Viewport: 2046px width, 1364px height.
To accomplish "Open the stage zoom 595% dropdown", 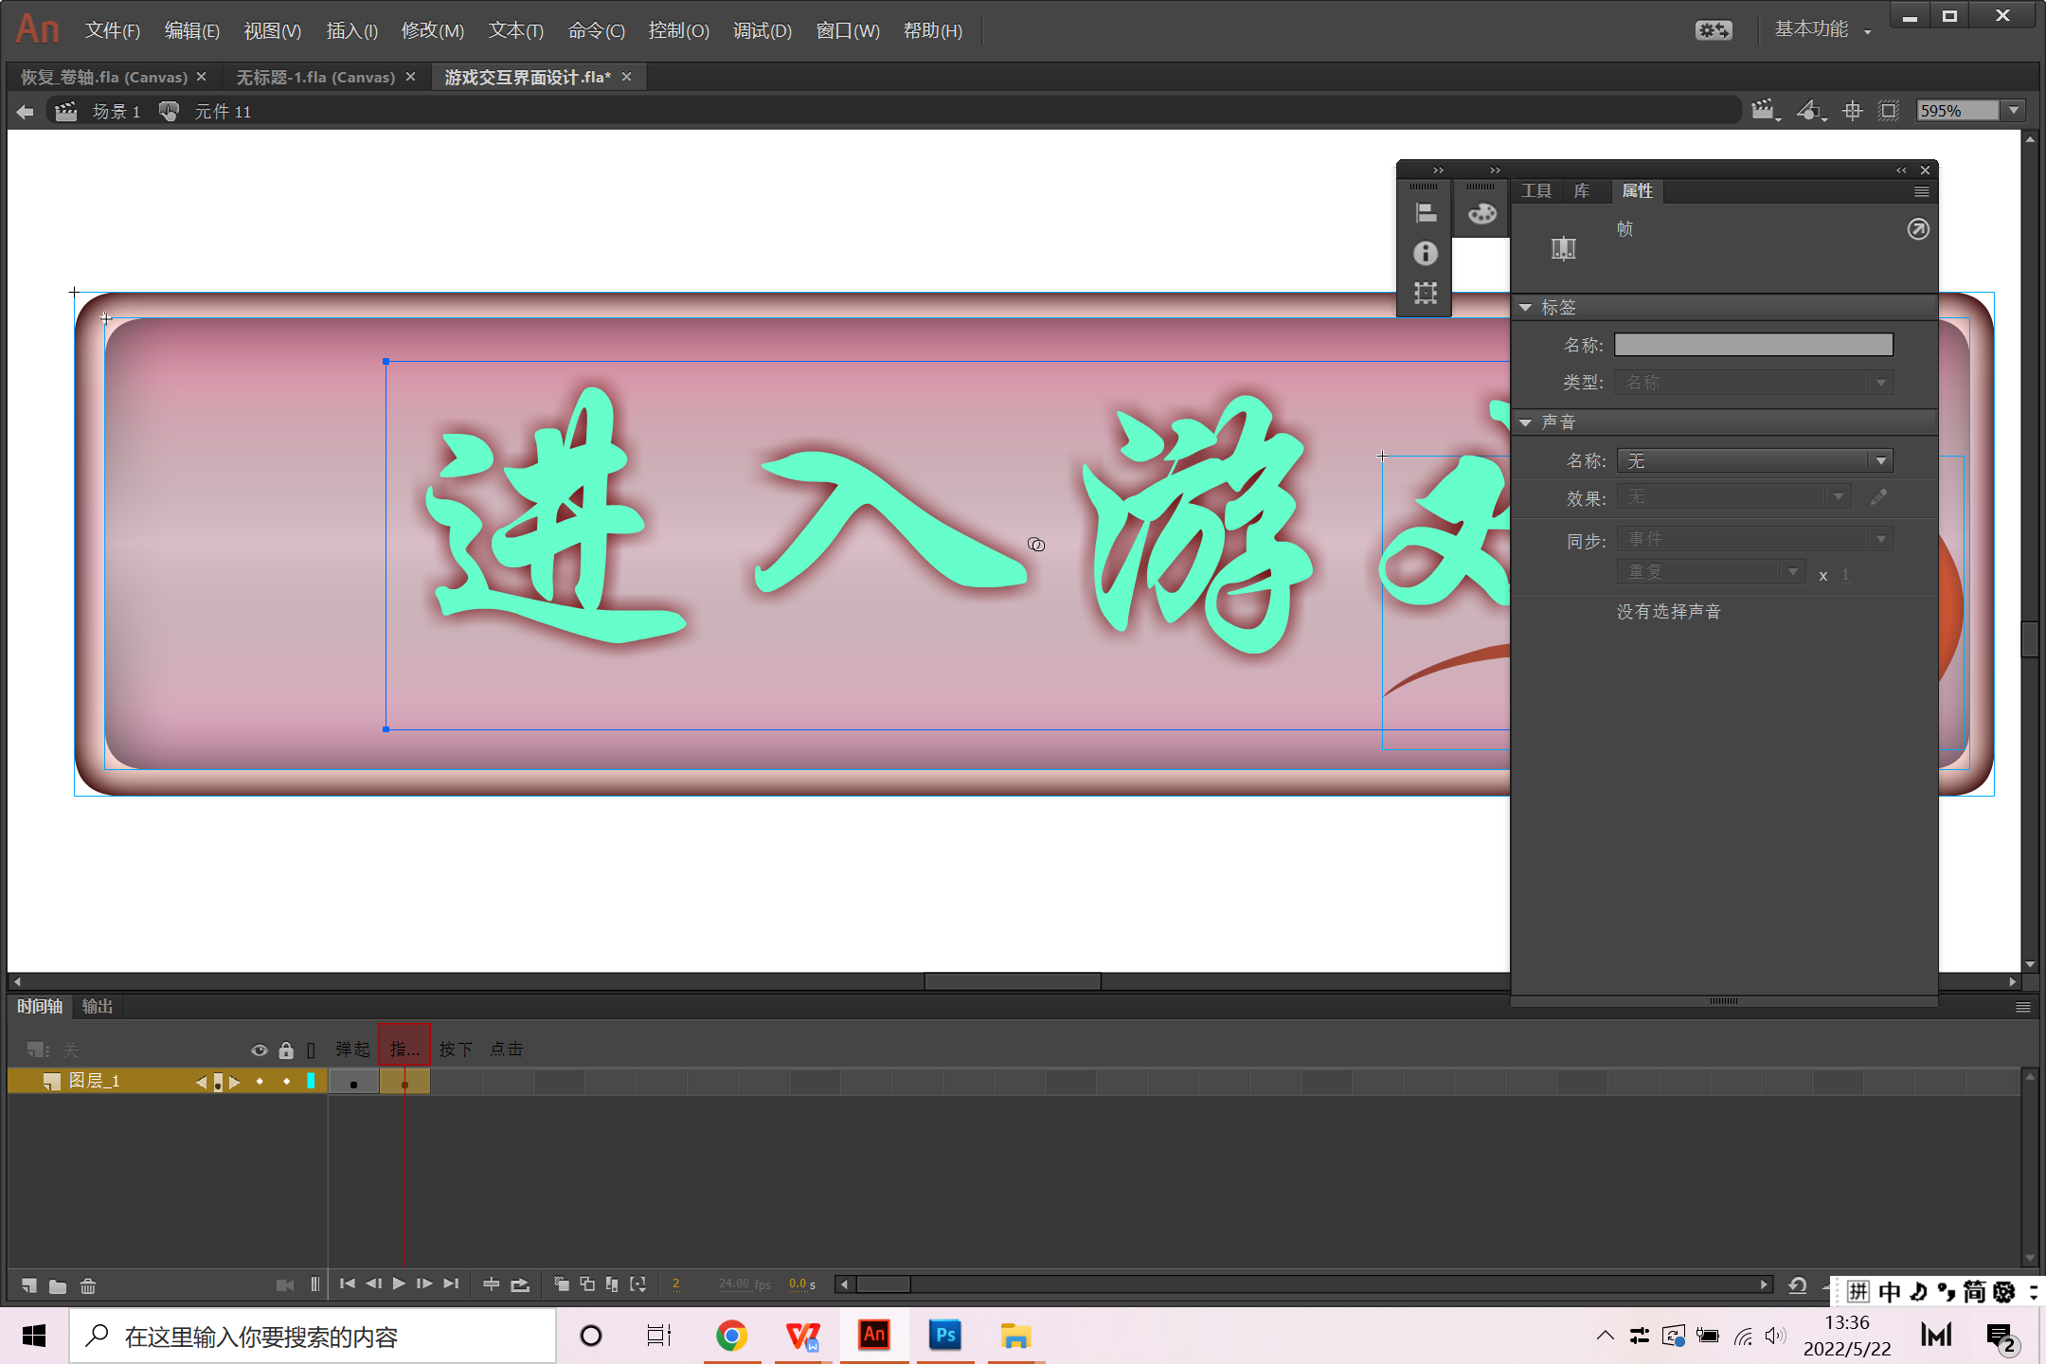I will click(2015, 111).
